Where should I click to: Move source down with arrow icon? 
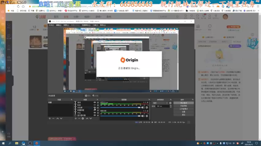[x=91, y=118]
